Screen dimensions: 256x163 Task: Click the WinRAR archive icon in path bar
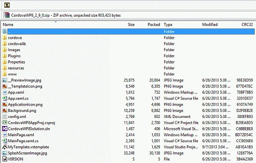click(x=7, y=15)
